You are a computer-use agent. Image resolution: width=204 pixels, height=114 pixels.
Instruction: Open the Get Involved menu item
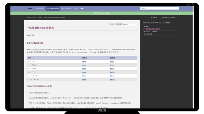(x=66, y=9)
